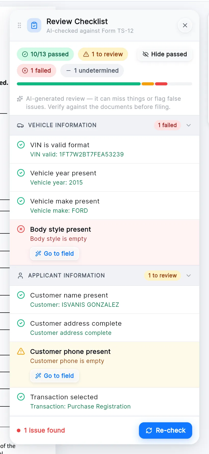Click the orange review progress segment
Image resolution: width=209 pixels, height=454 pixels.
[148, 84]
